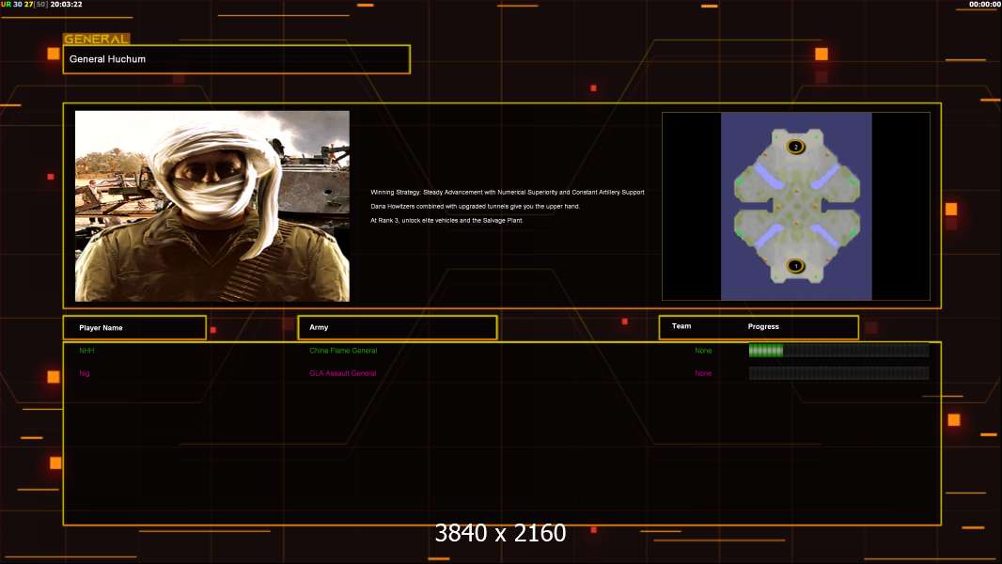The image size is (1002, 564).
Task: Click the GENERAL heading label
Action: [x=97, y=39]
